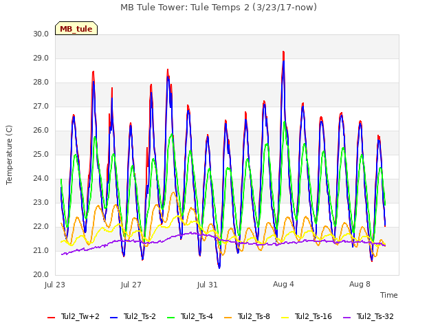Click the 24.0 y-axis tick label
The image size is (440, 330).
click(x=41, y=179)
